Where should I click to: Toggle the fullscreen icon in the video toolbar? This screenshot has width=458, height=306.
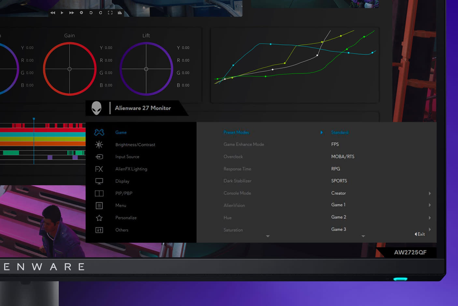110,13
